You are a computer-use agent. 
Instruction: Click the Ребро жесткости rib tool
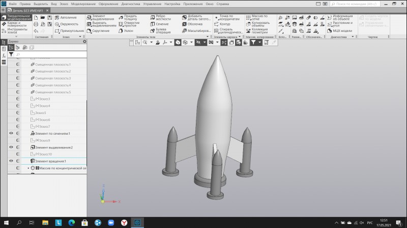pos(160,17)
